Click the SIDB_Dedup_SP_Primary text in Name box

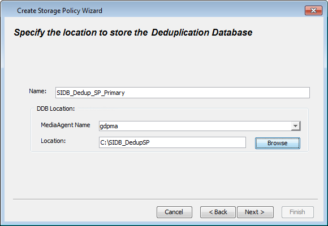[90, 93]
